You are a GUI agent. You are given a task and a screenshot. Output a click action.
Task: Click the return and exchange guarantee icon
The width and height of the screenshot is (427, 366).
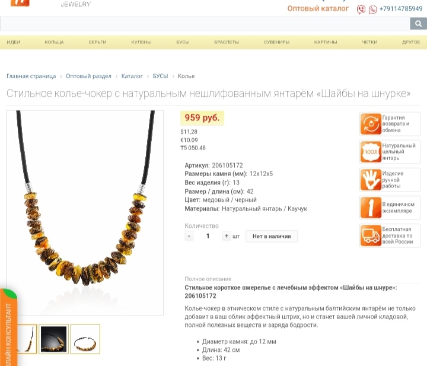pos(371,124)
